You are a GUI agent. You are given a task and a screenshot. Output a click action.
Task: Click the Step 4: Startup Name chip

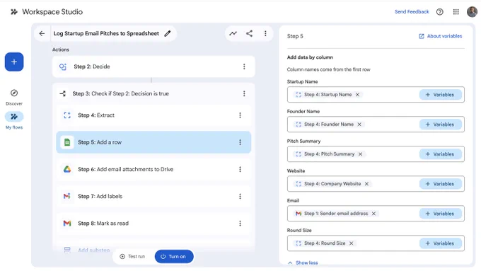tap(328, 95)
